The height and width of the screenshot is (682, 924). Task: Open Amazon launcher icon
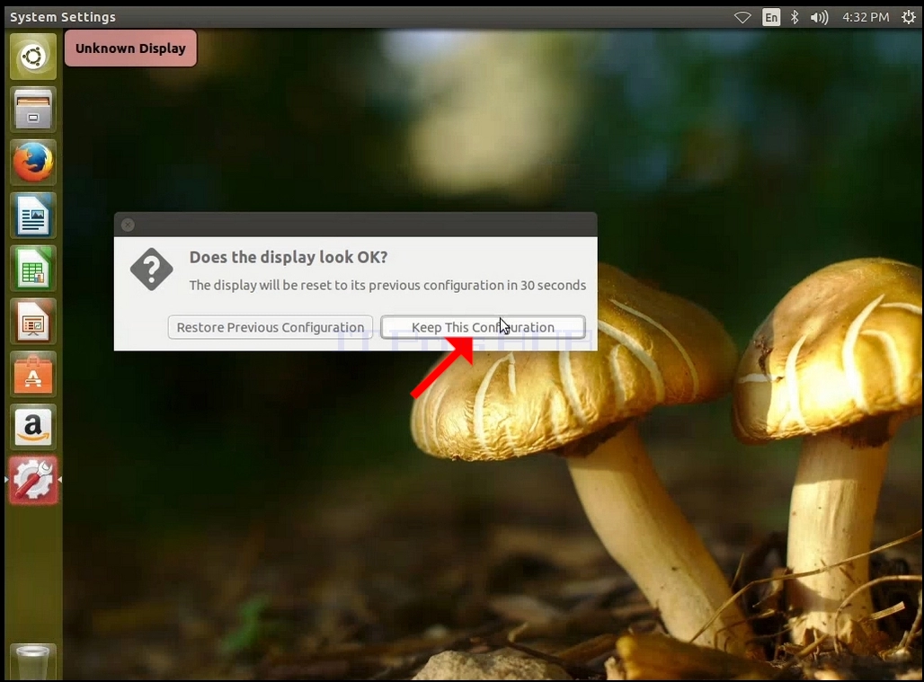33,428
